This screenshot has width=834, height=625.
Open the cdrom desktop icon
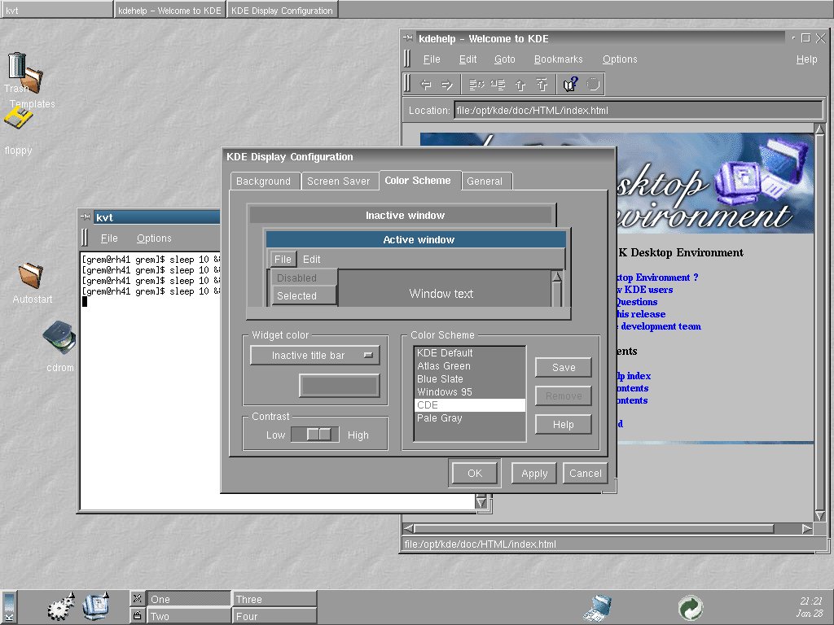point(59,338)
